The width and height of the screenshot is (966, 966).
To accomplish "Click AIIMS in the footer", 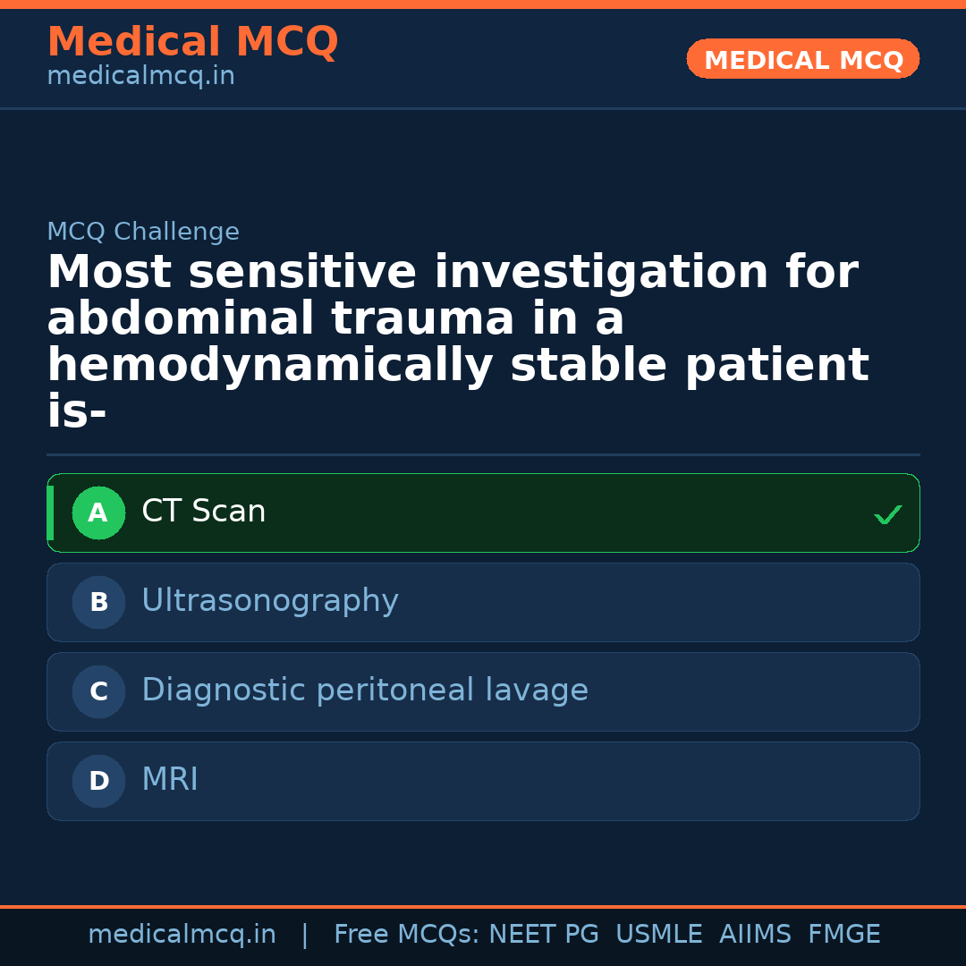I will point(755,935).
